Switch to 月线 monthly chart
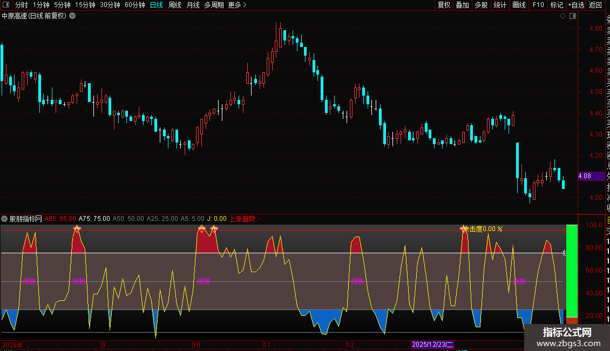Viewport: 610px width, 351px height. (193, 5)
